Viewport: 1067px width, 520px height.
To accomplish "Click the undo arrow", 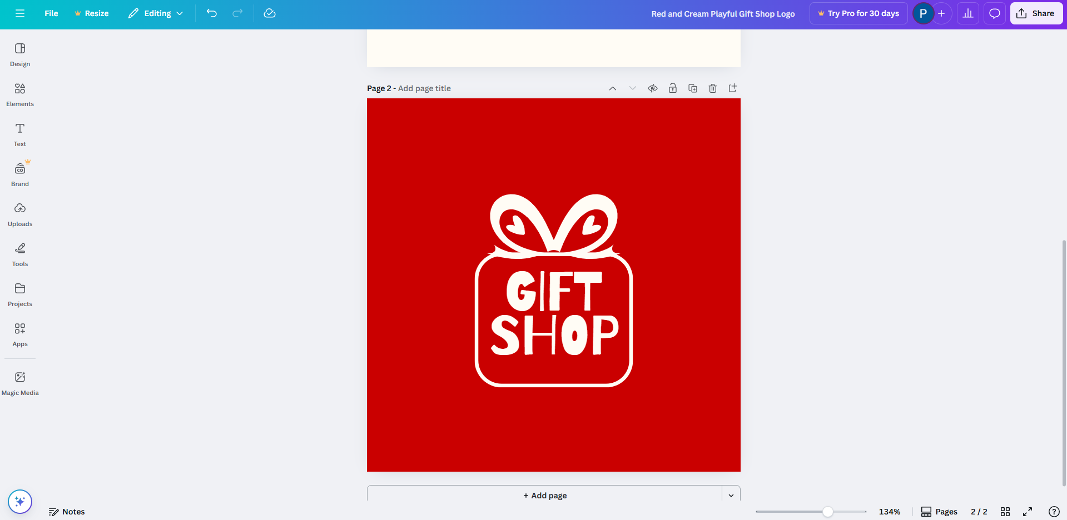I will click(x=212, y=13).
